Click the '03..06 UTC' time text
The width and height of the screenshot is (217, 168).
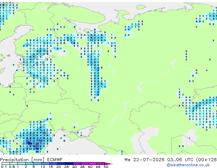180,160
